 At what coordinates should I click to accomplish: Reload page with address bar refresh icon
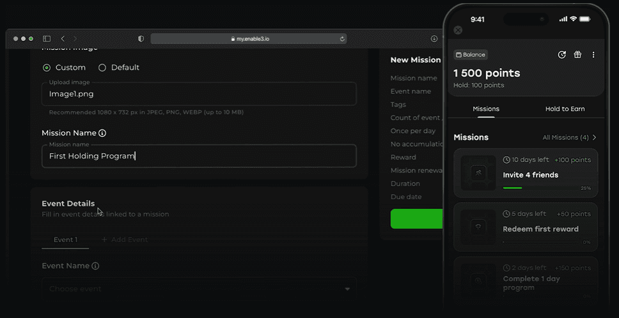(342, 38)
